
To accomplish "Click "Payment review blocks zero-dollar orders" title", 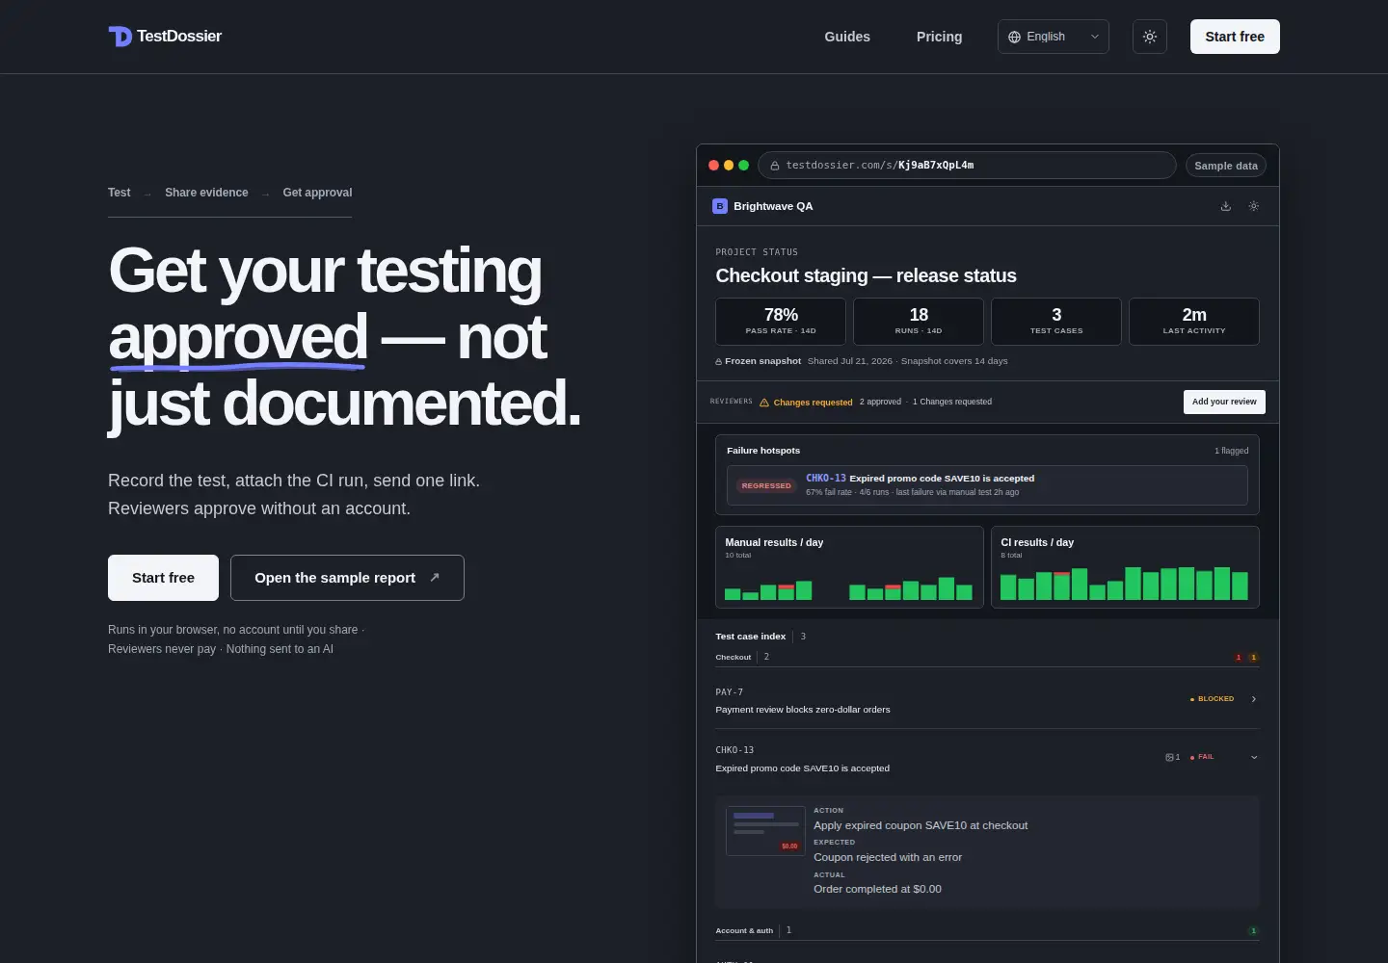I will tap(803, 710).
